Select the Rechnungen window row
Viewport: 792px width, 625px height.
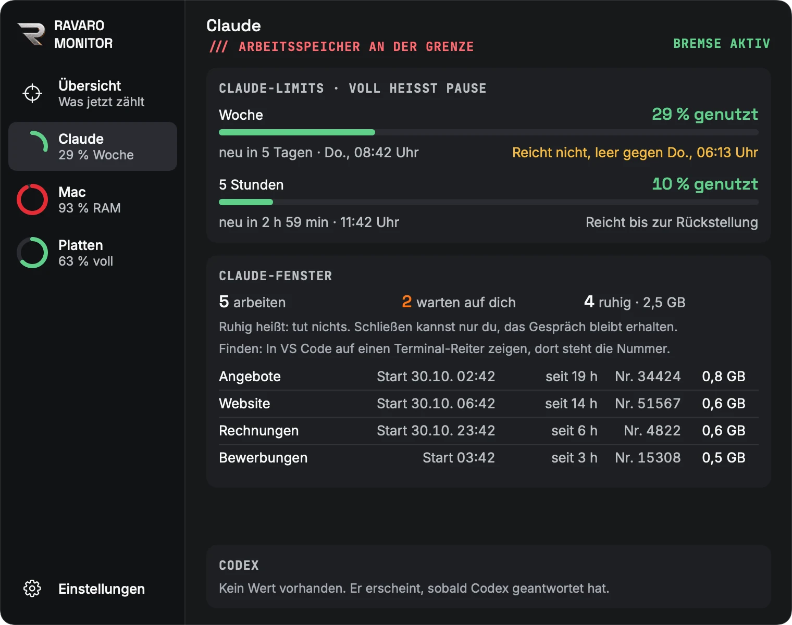(489, 431)
